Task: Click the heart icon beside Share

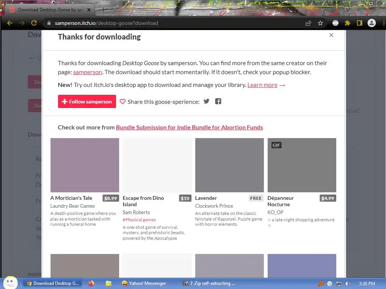Action: click(x=123, y=102)
